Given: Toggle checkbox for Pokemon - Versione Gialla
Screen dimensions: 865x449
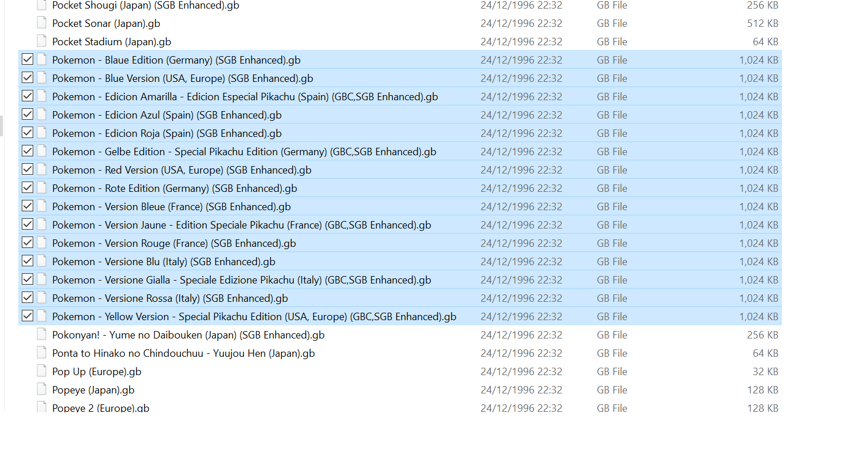Looking at the screenshot, I should click(x=27, y=279).
